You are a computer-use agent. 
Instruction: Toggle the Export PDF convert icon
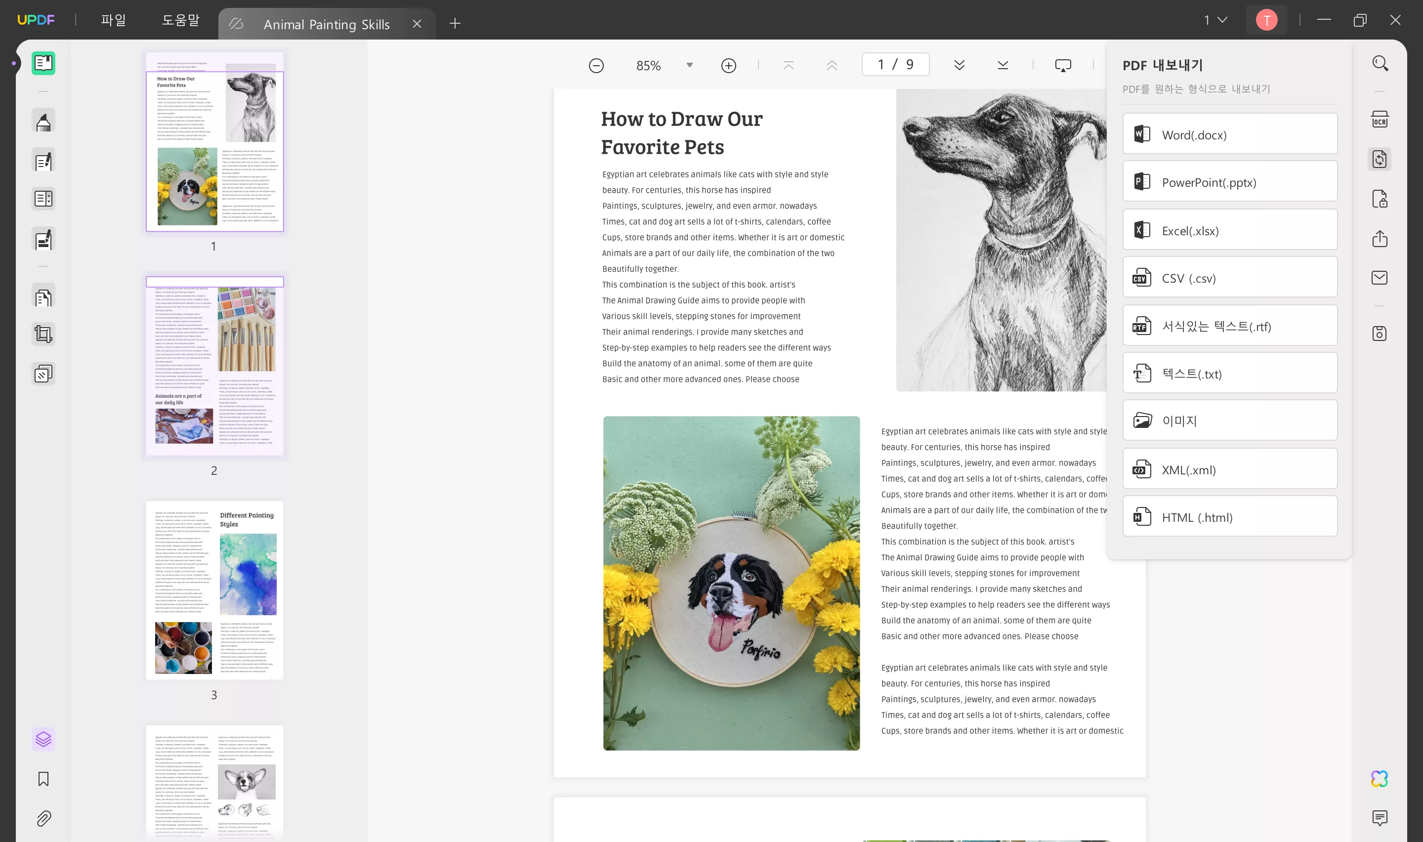click(x=1380, y=160)
